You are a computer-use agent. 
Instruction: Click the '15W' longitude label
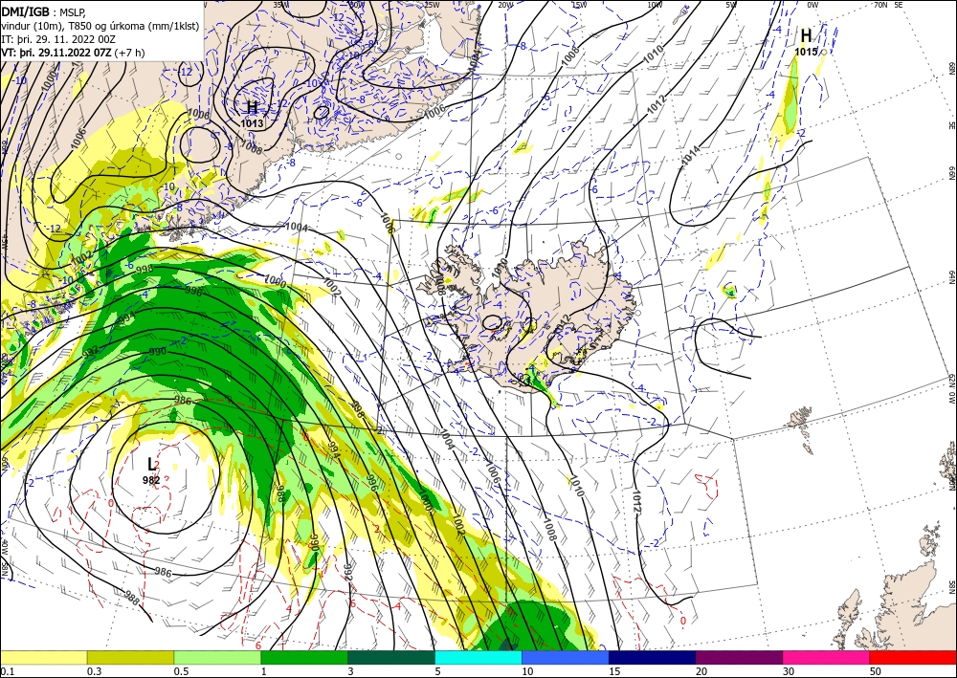click(x=579, y=4)
